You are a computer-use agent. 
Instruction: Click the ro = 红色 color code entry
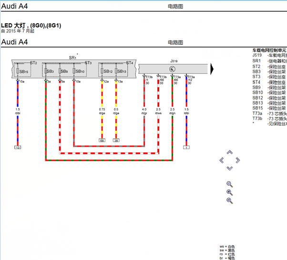click(x=227, y=254)
